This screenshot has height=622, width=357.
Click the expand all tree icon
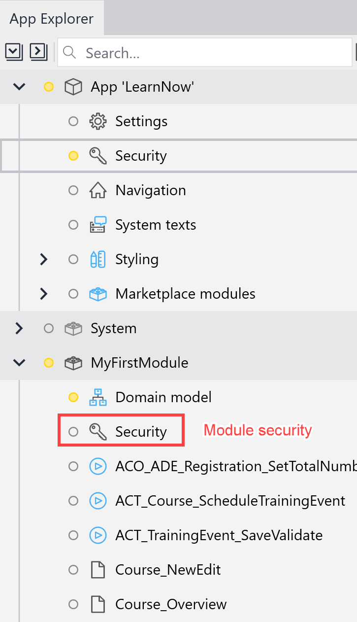(38, 51)
